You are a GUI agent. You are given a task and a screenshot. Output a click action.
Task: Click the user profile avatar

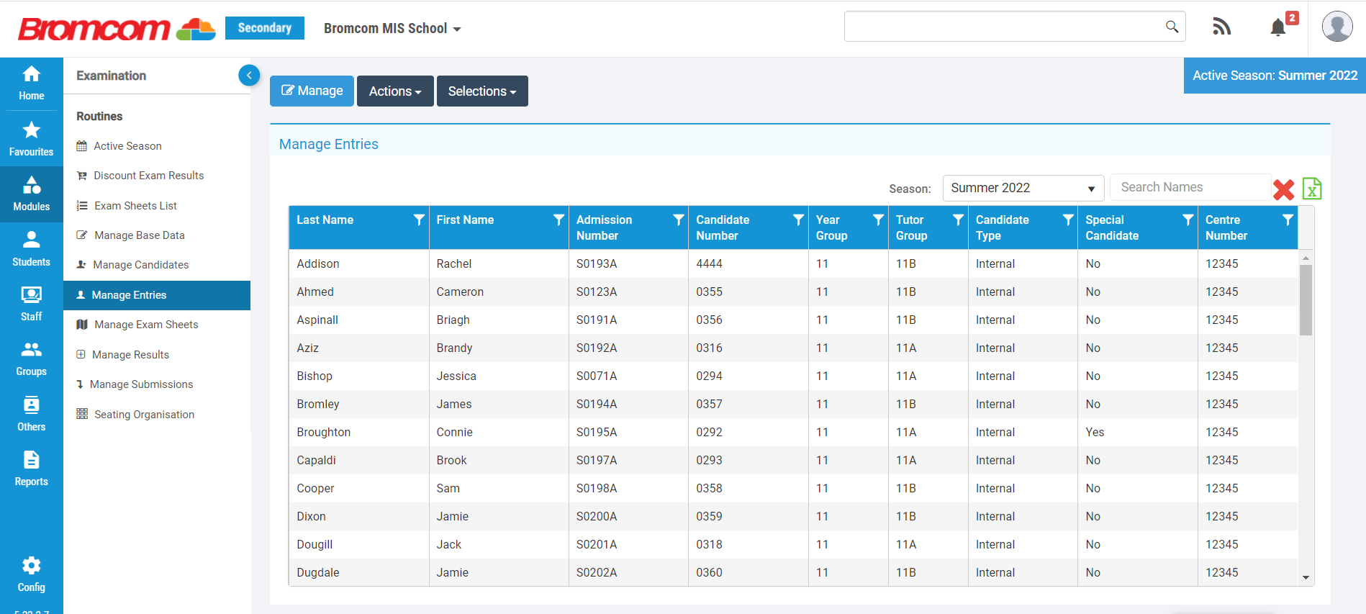1336,27
